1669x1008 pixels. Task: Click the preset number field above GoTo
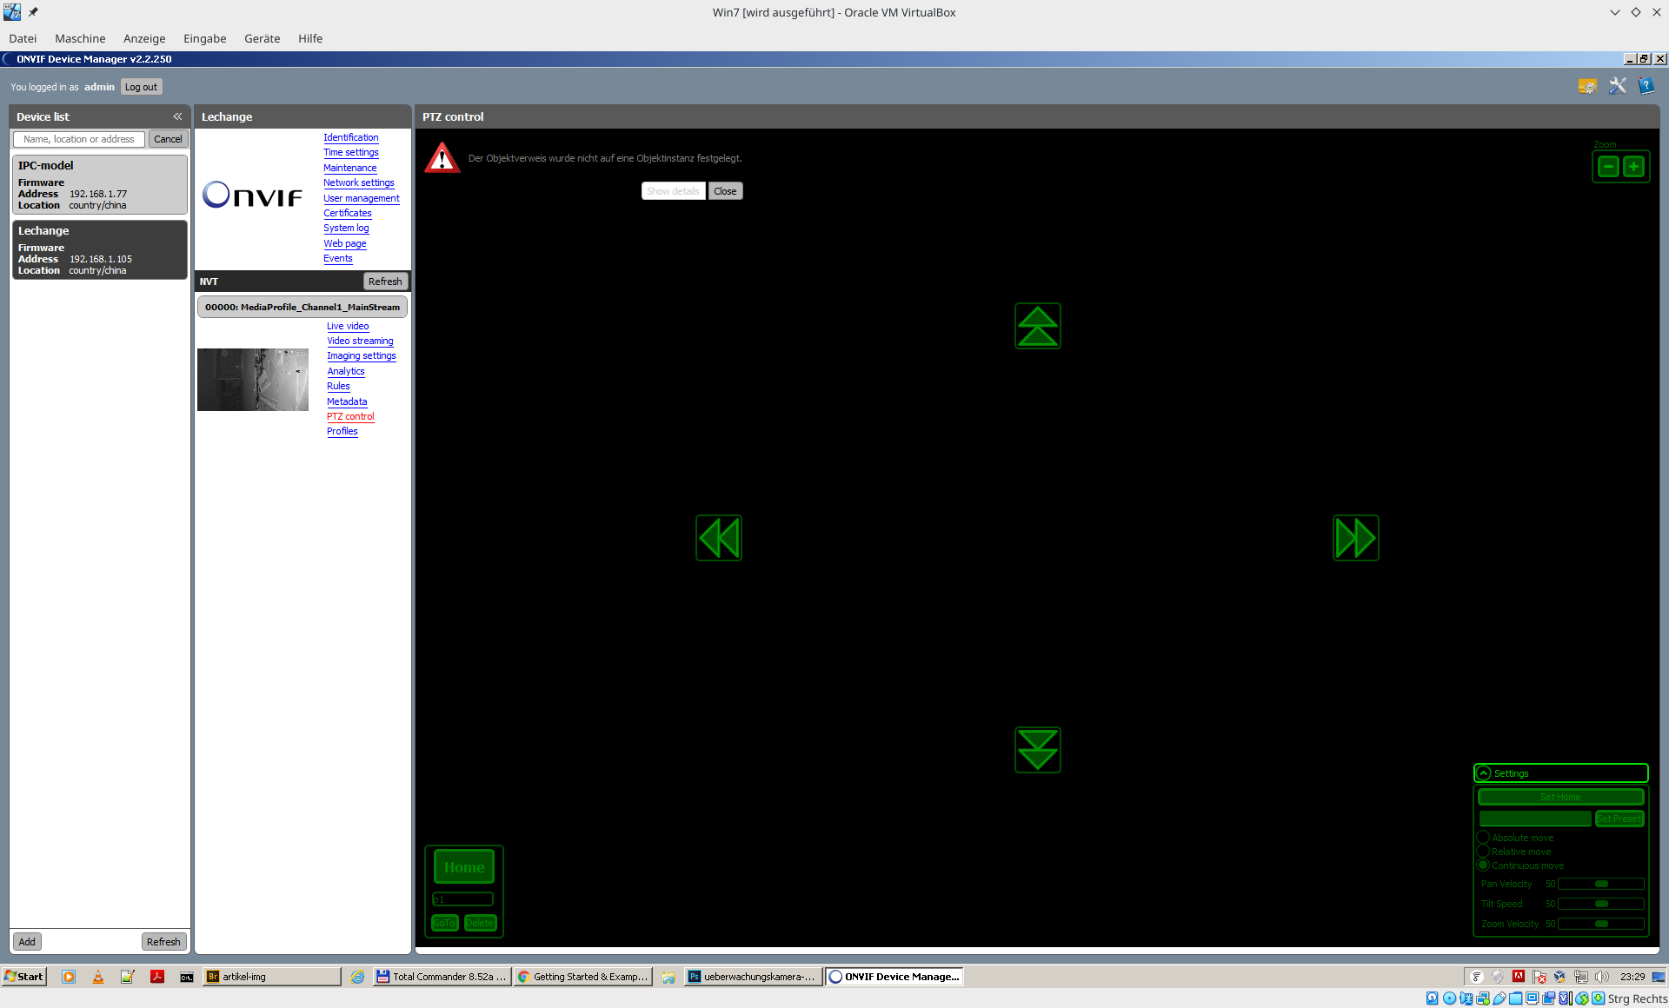pyautogui.click(x=462, y=899)
